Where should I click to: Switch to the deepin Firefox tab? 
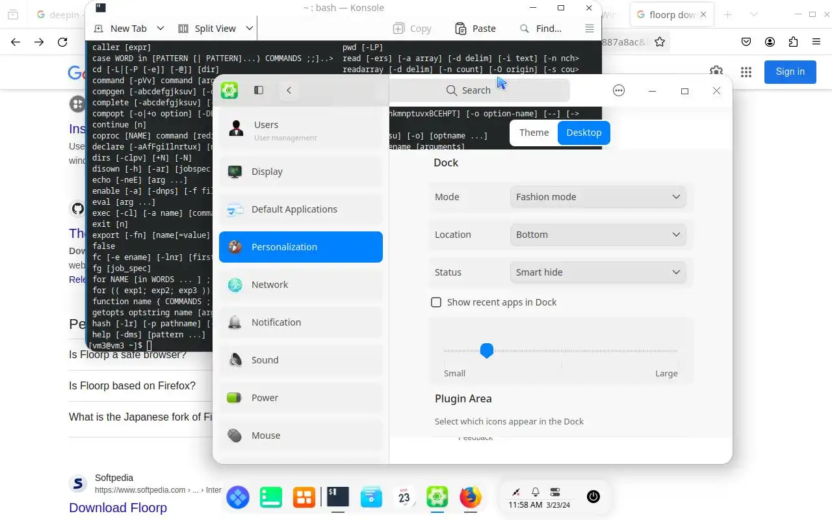click(58, 14)
